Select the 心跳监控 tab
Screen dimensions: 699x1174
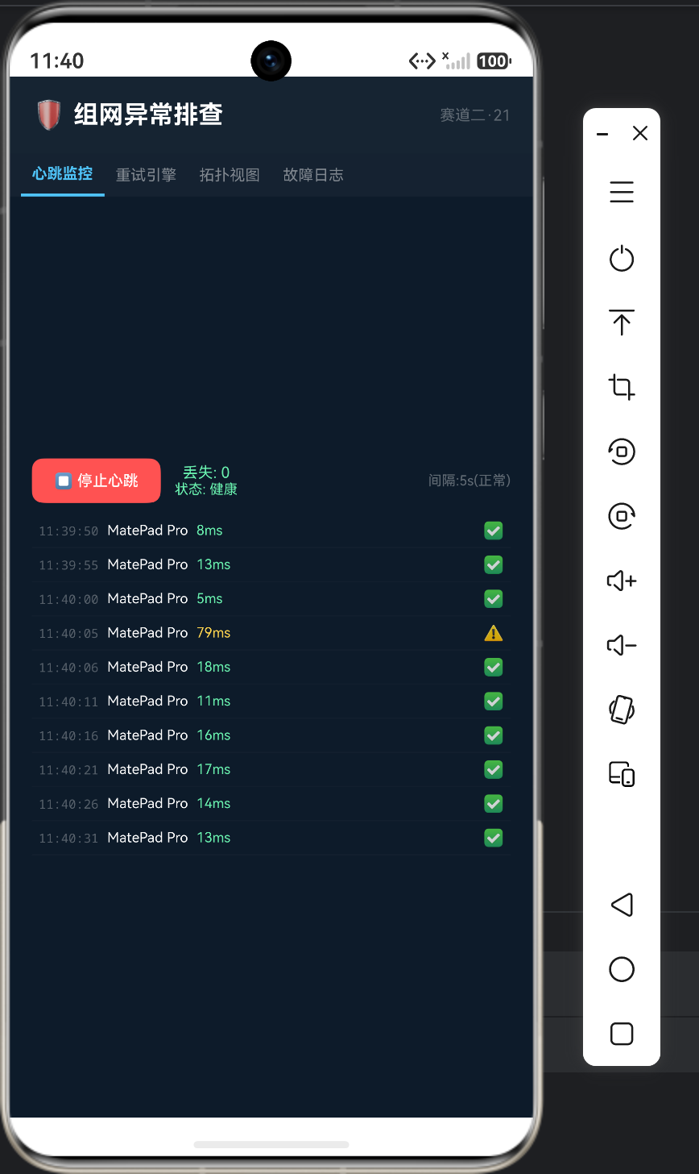click(63, 173)
